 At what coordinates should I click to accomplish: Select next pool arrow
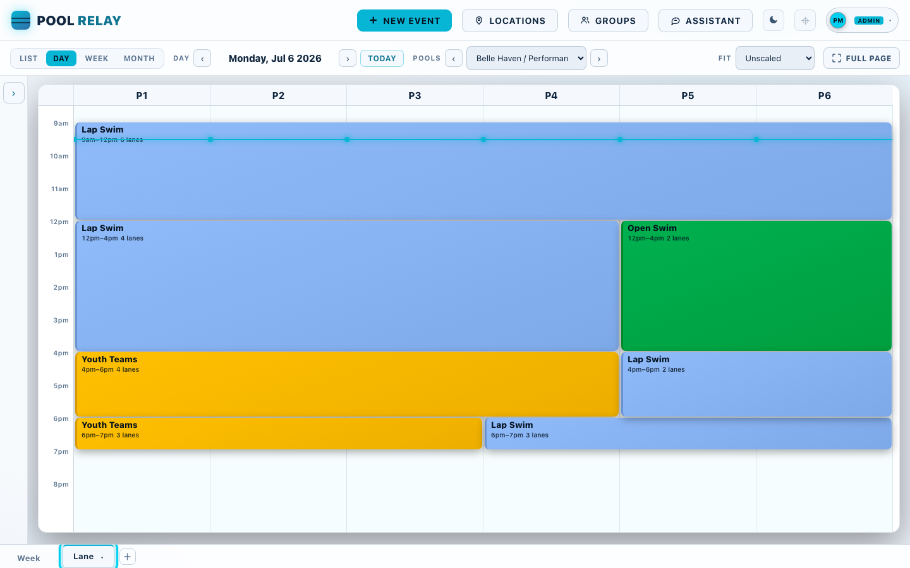click(599, 58)
